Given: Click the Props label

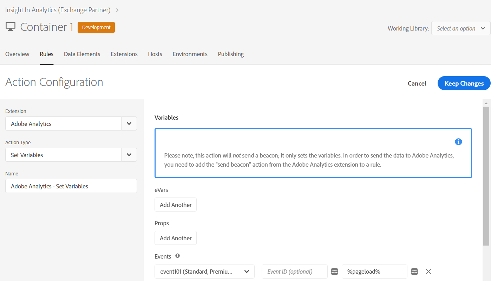Looking at the screenshot, I should tap(162, 223).
